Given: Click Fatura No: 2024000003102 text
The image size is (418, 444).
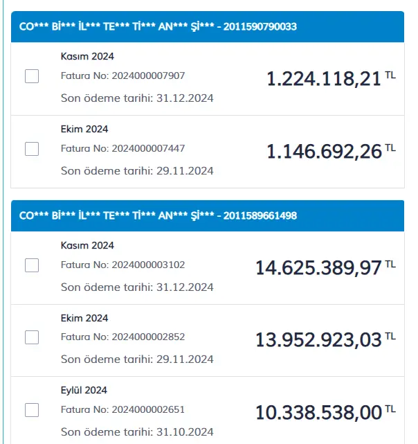Looking at the screenshot, I should coord(122,265).
